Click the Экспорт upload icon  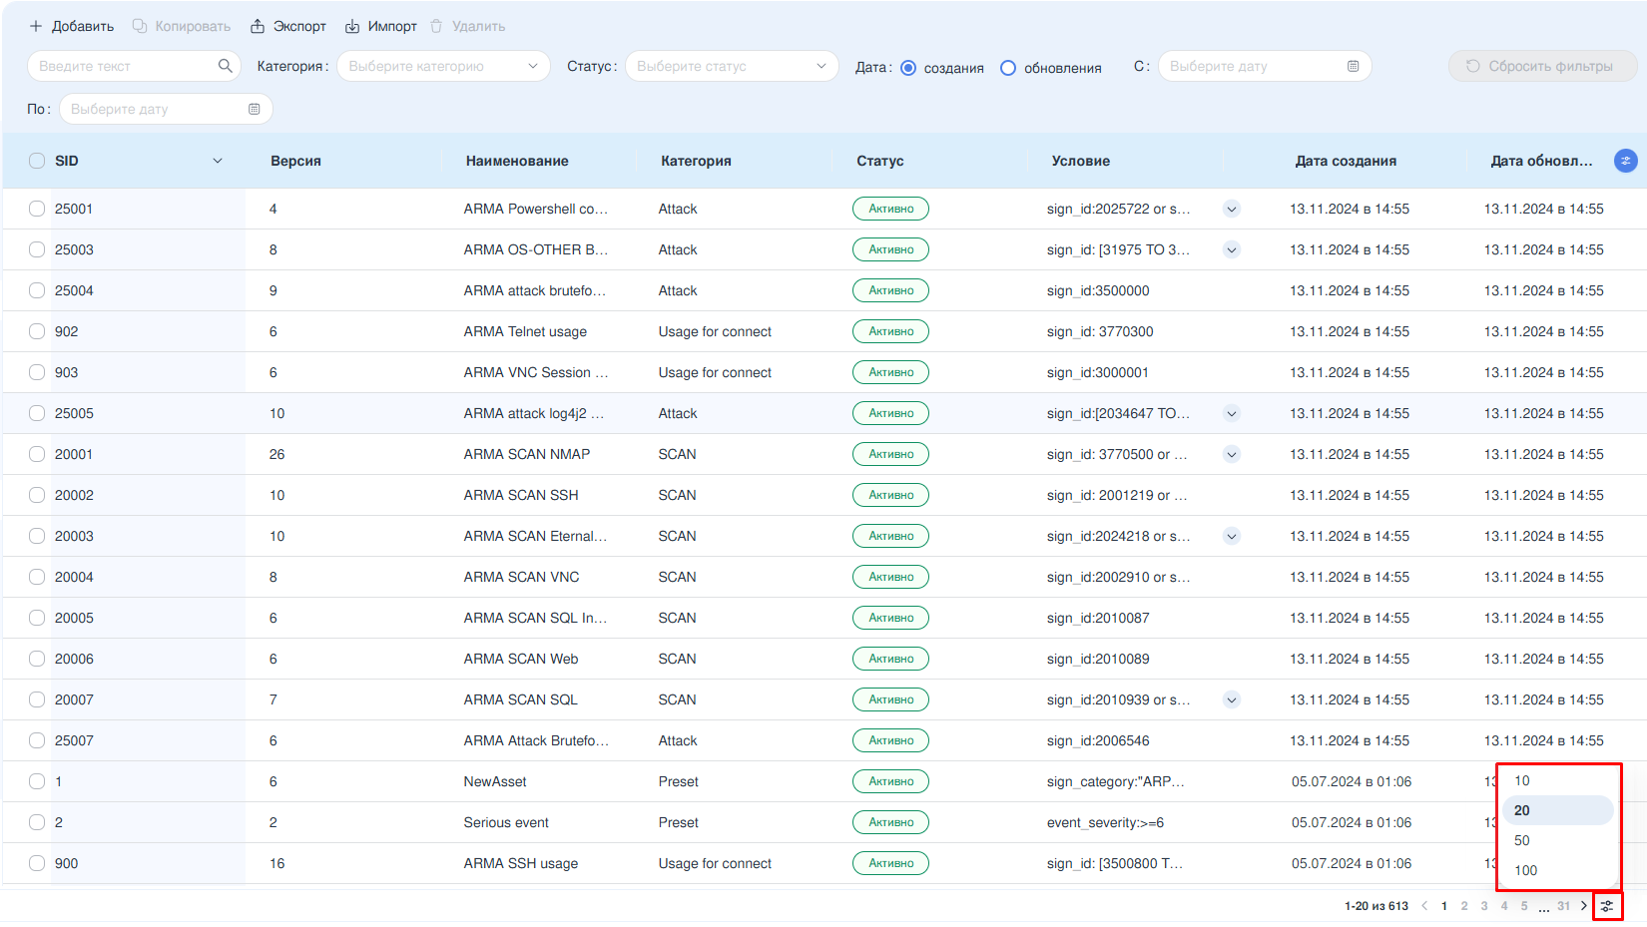click(x=258, y=26)
